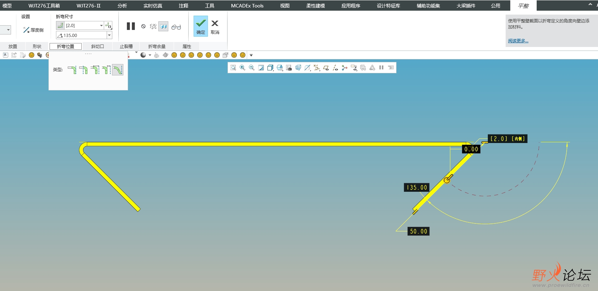Viewport: 598px width, 291px height.
Task: Open the datum display filters icon
Action: point(317,68)
